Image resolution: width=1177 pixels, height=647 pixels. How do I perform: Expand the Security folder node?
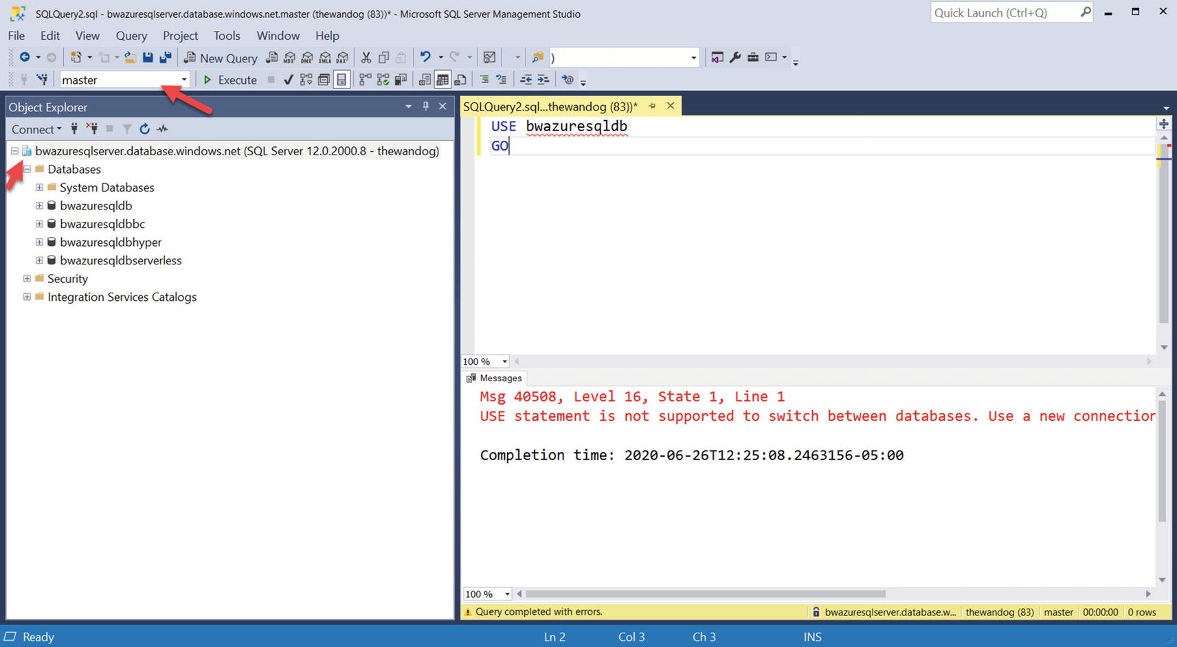(x=27, y=278)
